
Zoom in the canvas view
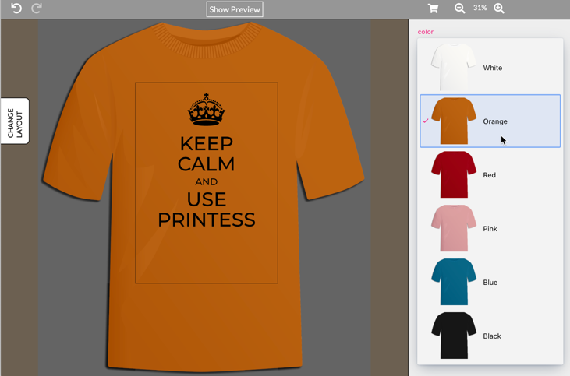[x=499, y=8]
